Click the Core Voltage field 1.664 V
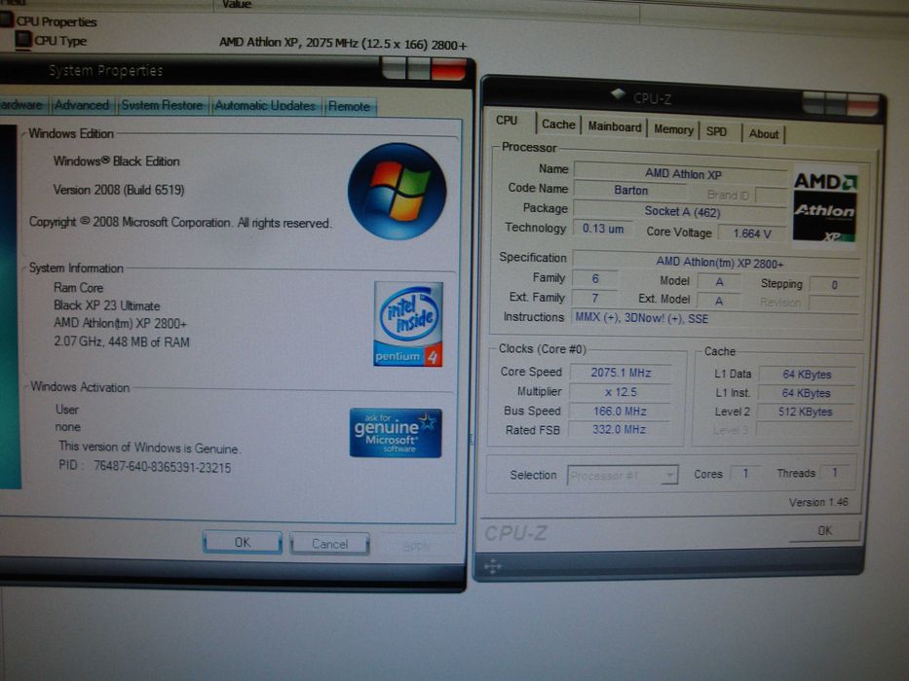 coord(752,233)
